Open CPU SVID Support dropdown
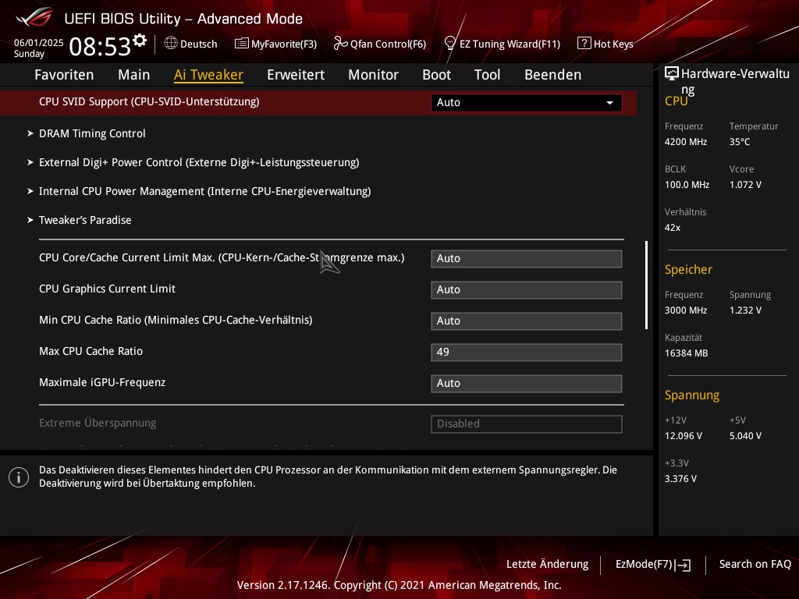Image resolution: width=799 pixels, height=599 pixels. coord(526,102)
